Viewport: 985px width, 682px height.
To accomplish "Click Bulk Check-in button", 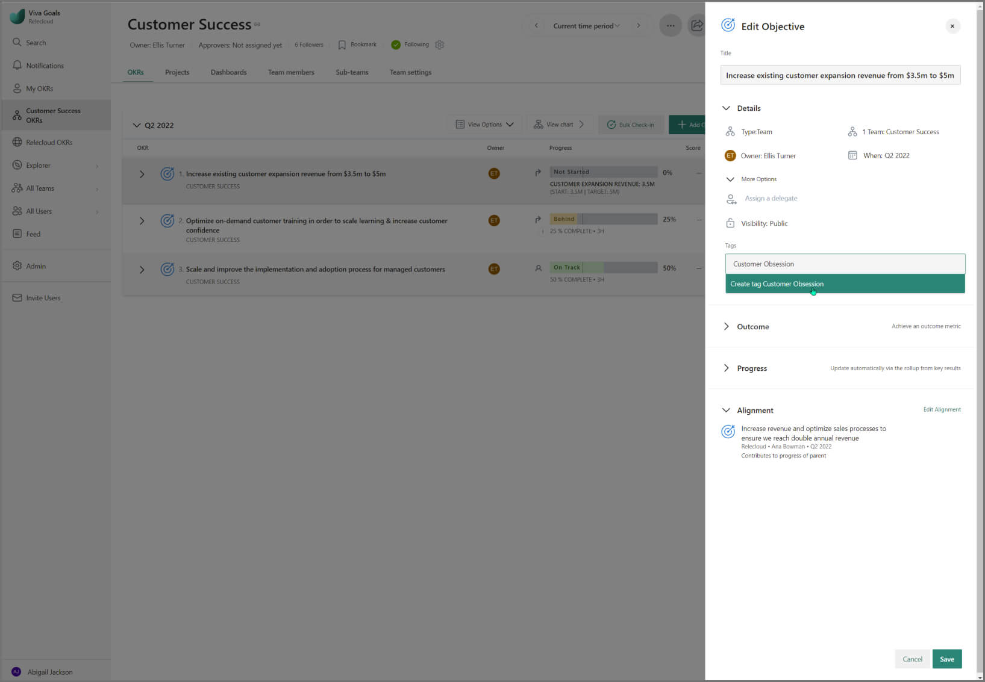I will [x=631, y=125].
